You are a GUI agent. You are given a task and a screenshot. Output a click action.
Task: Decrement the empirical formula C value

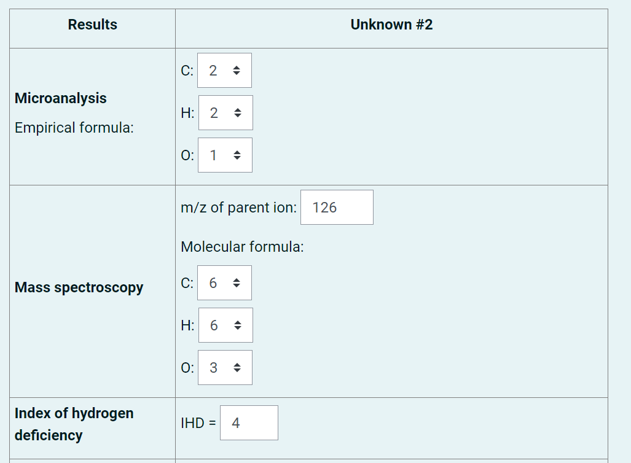[x=237, y=74]
